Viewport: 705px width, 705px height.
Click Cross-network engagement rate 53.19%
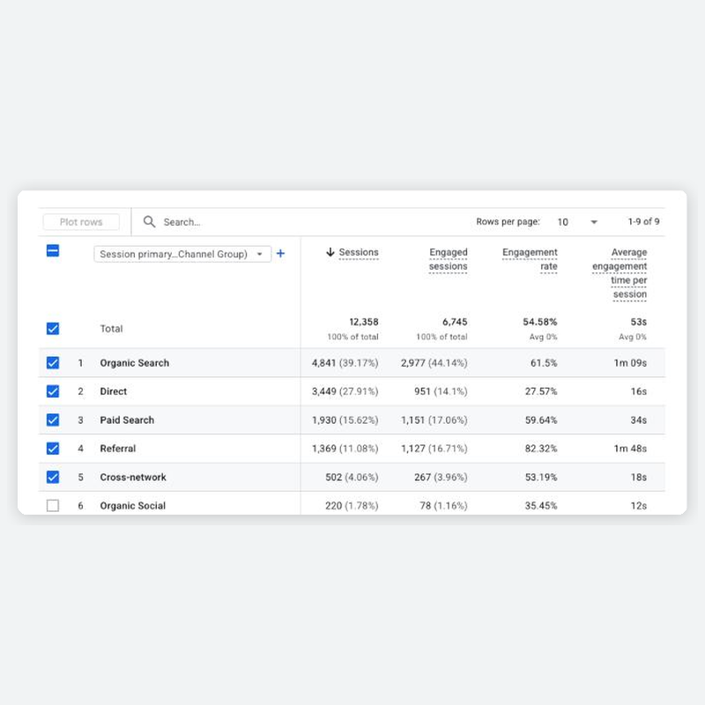[x=541, y=477]
